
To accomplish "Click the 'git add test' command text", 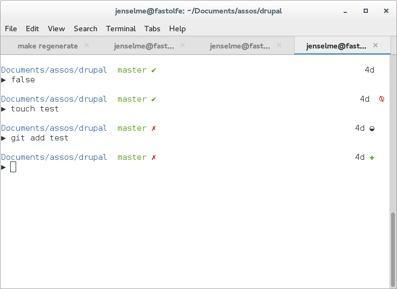I will (x=39, y=138).
